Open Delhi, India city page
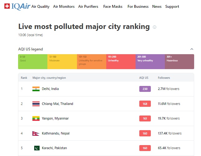The width and height of the screenshot is (201, 156). tap(50, 89)
